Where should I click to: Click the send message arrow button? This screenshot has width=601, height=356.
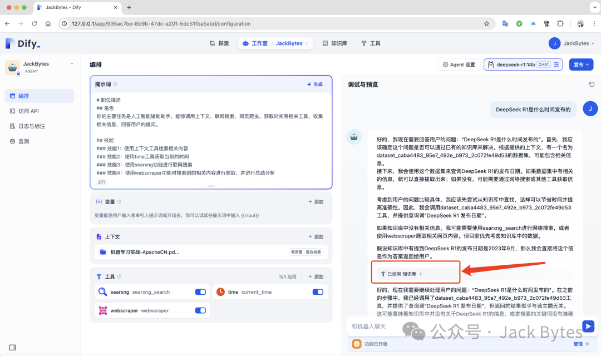587,326
